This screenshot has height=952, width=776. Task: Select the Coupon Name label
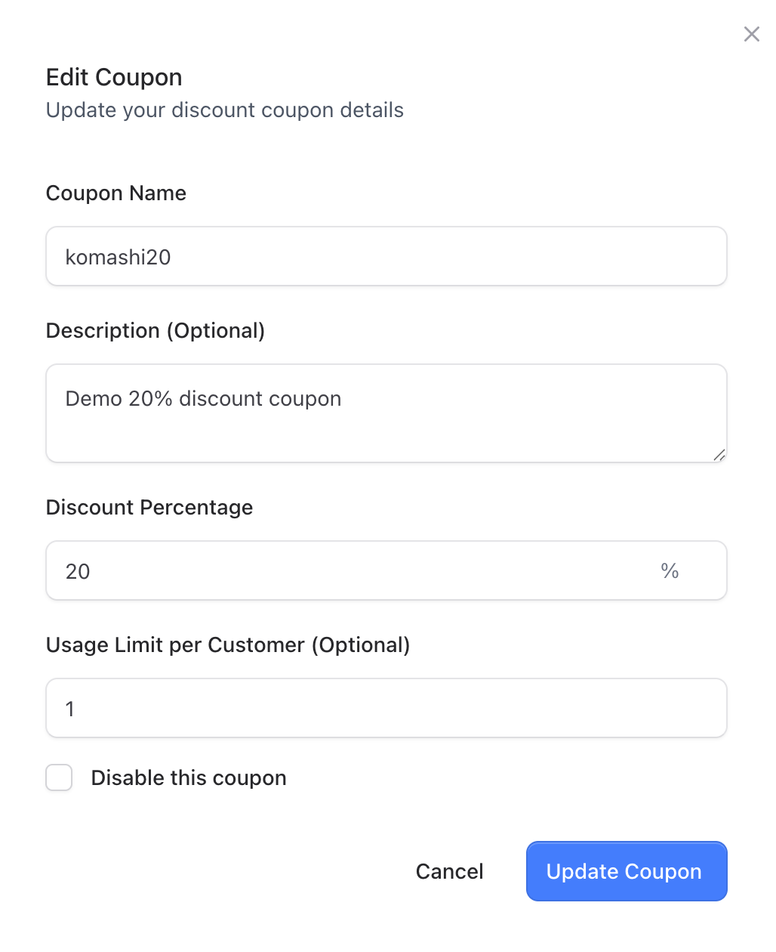tap(115, 193)
